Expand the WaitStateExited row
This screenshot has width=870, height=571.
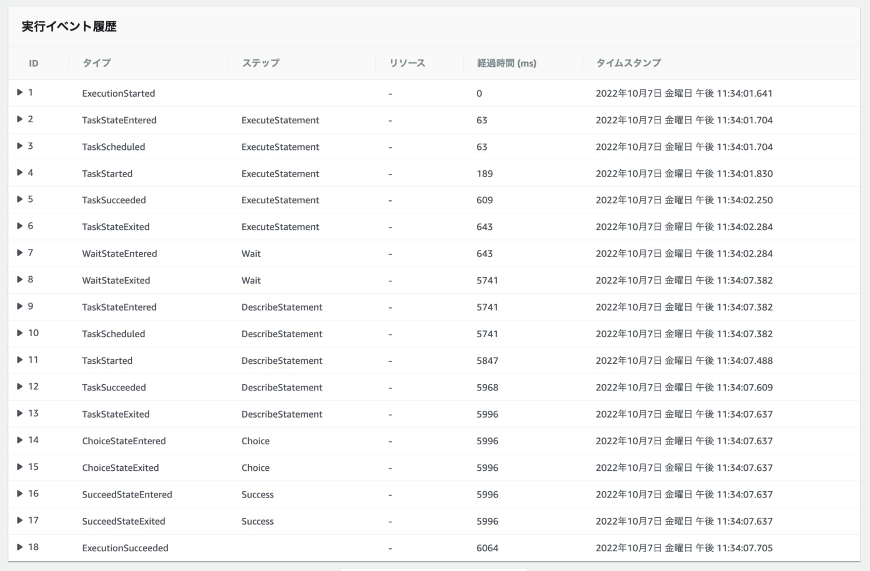click(x=19, y=280)
